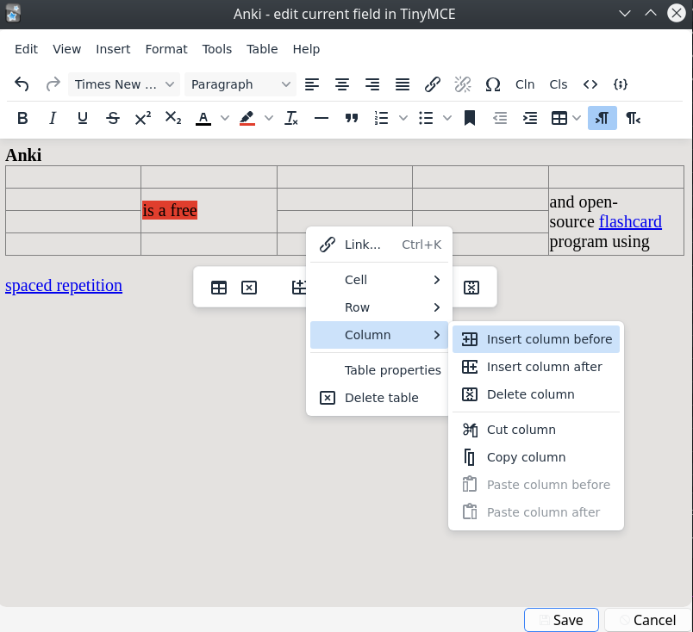
Task: Justify text using the toolbar icon
Action: tap(403, 84)
